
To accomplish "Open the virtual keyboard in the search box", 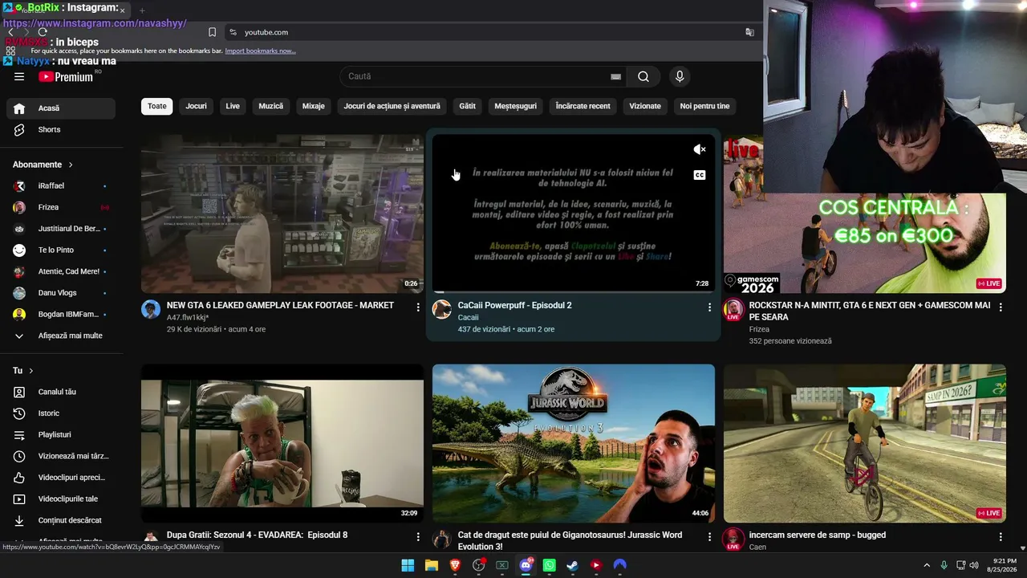I will (615, 76).
